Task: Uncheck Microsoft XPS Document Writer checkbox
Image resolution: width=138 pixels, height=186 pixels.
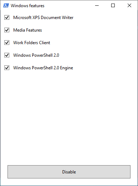Action: click(x=7, y=18)
